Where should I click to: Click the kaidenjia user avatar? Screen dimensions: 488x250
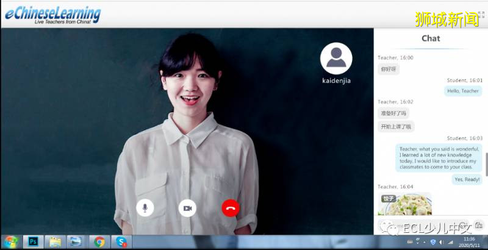(336, 58)
